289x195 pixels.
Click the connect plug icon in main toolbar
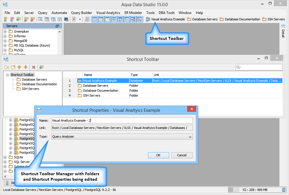tap(26, 19)
